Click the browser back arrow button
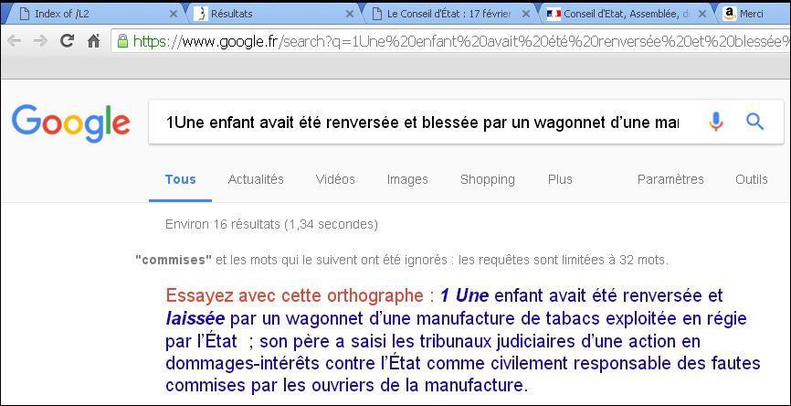This screenshot has height=406, width=791. click(14, 41)
